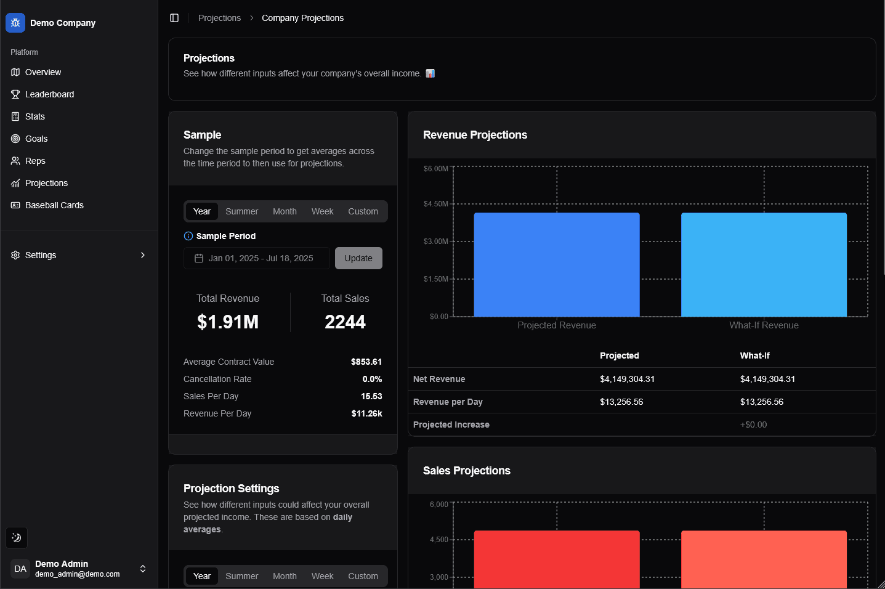
Task: Toggle the dark mode theme button
Action: 17,538
